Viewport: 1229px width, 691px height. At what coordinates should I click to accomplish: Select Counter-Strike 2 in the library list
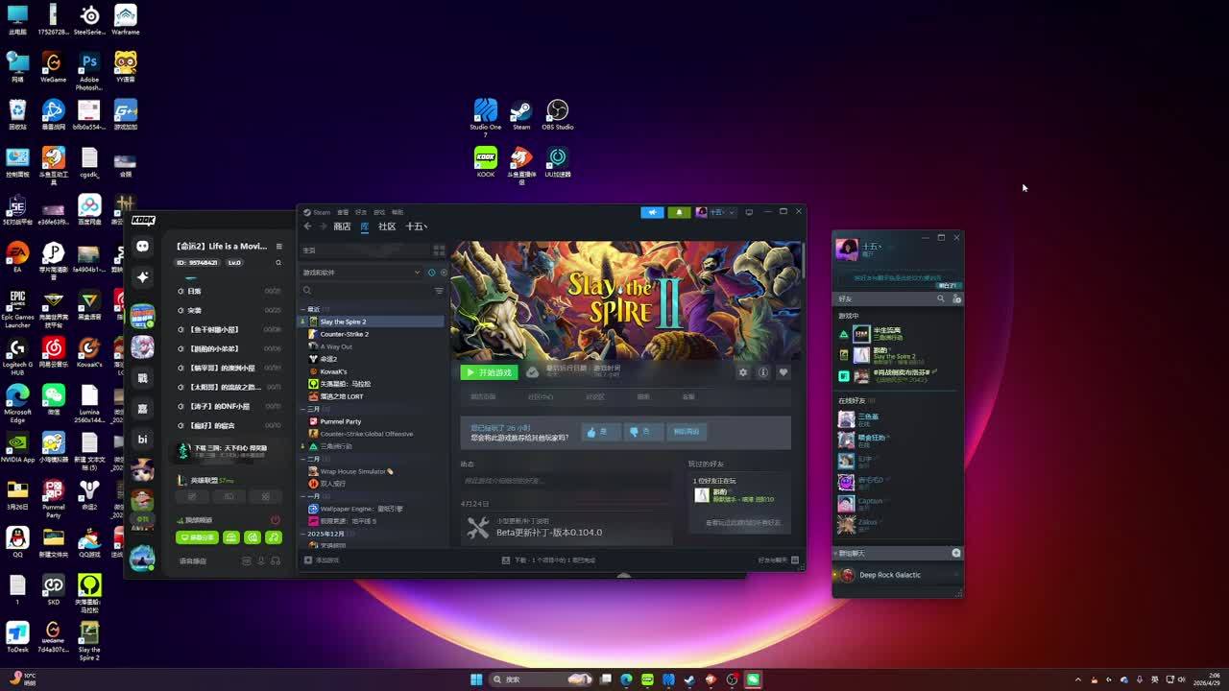point(344,334)
